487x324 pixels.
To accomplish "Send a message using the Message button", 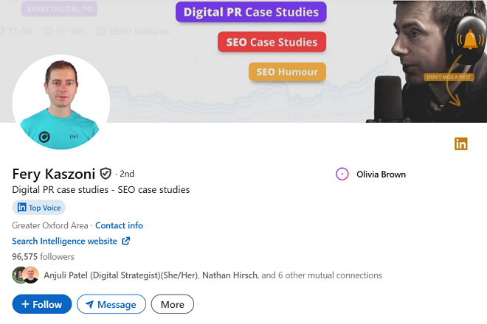I will click(x=111, y=304).
